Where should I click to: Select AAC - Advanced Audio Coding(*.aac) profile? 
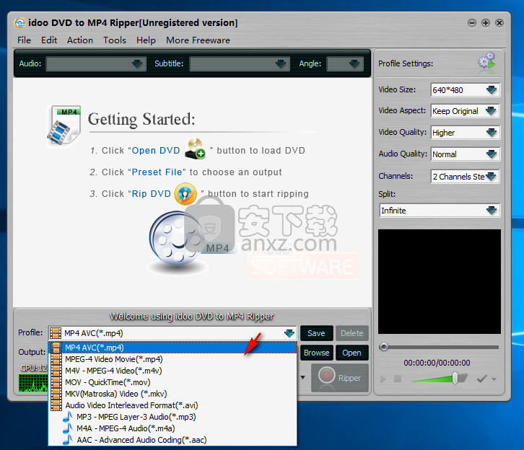tap(173, 440)
